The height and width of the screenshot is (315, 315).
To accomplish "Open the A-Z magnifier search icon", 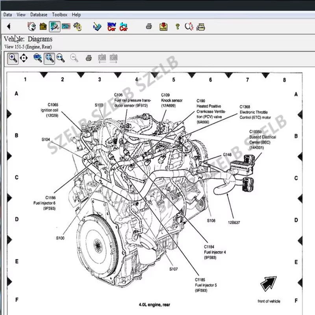I will coord(189,26).
